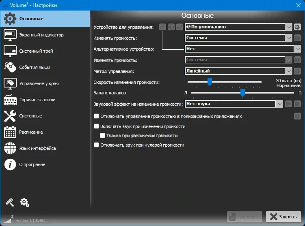
Task: Open the По умолчанию device dropdown
Action: 238,27
